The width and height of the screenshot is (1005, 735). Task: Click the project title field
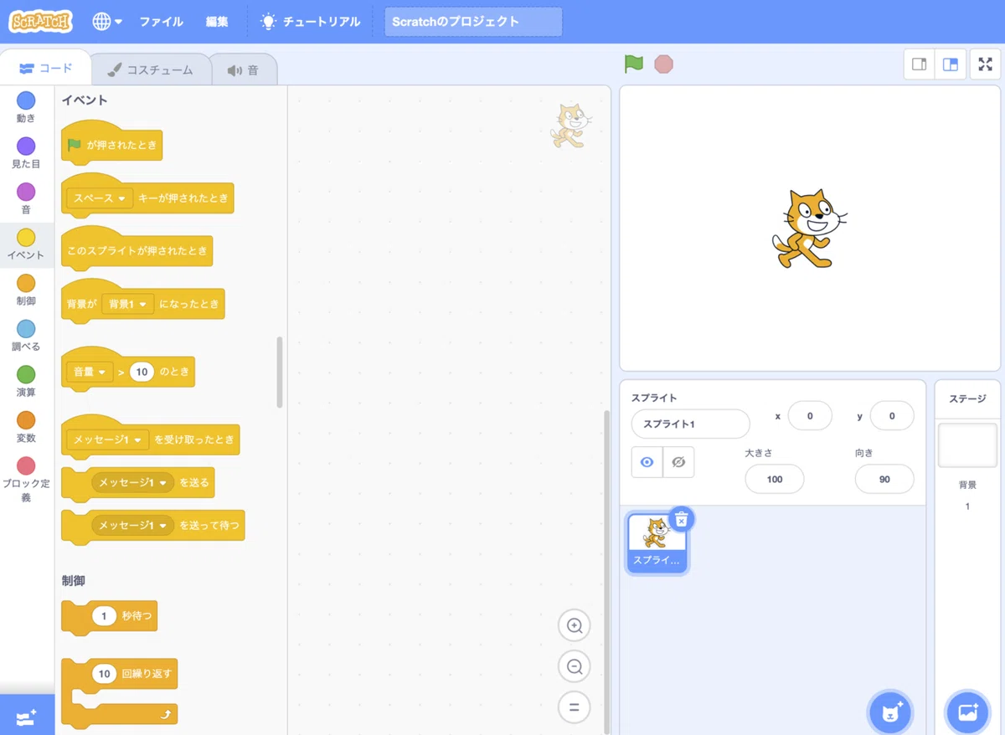(x=473, y=22)
